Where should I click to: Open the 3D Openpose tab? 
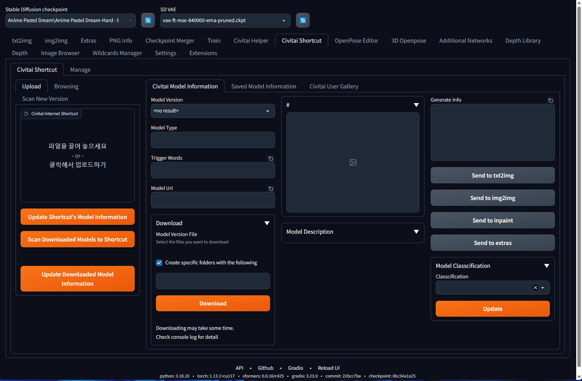tap(409, 41)
